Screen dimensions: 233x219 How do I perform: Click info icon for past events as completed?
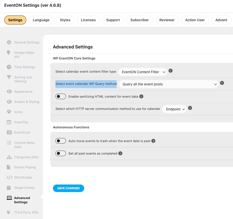click(120, 153)
